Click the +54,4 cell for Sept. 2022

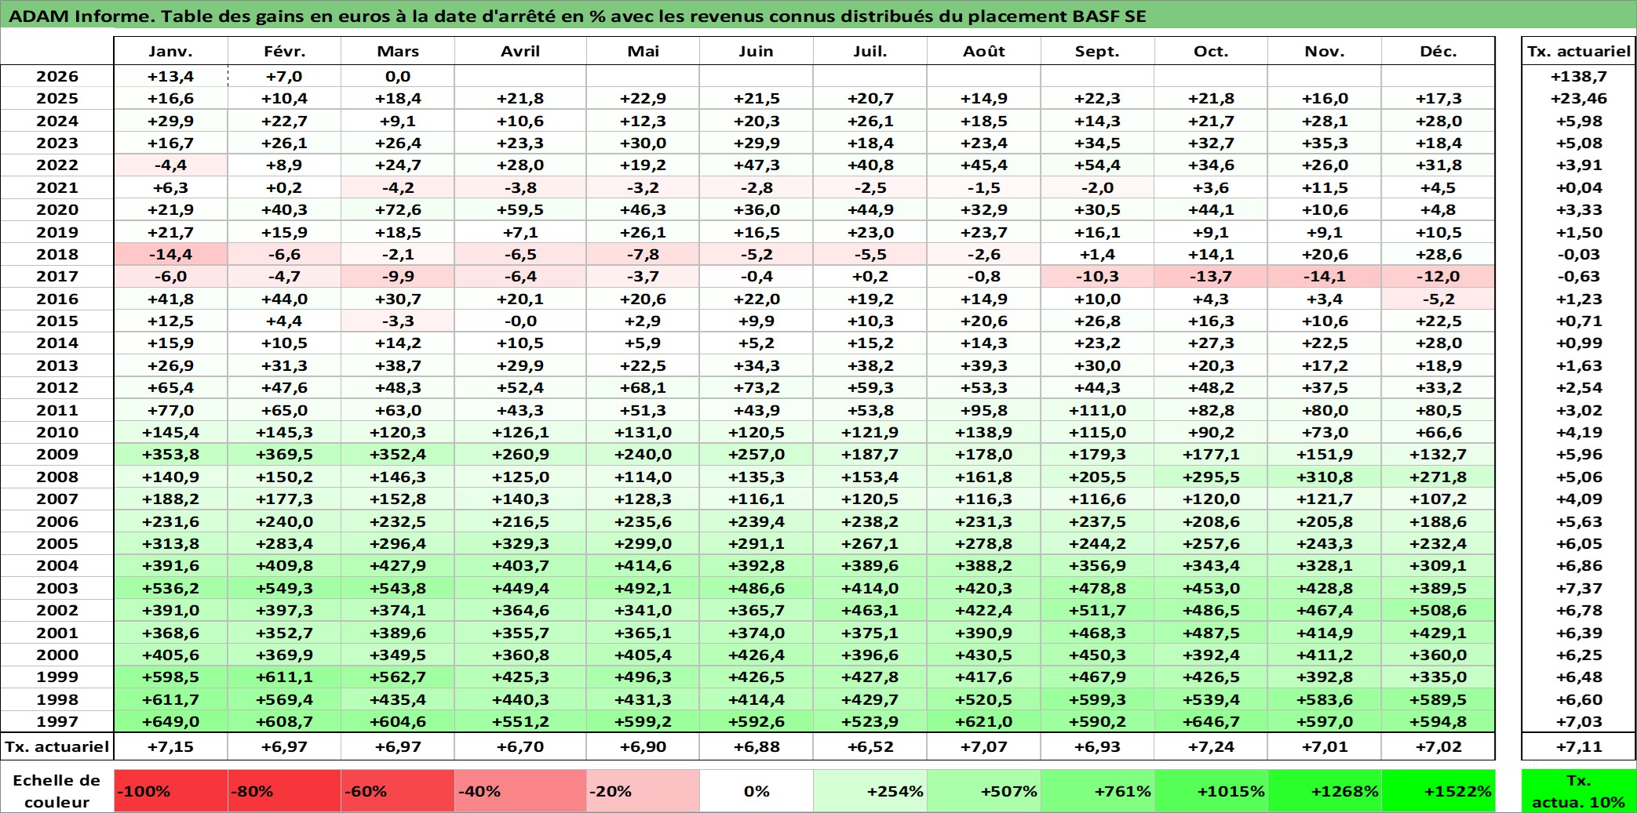point(1098,165)
